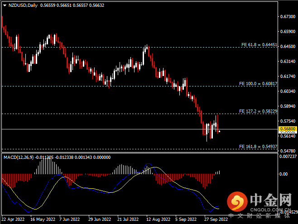Click the FE 100.0 = 0.60817 label
The width and height of the screenshot is (298, 224).
coord(258,84)
